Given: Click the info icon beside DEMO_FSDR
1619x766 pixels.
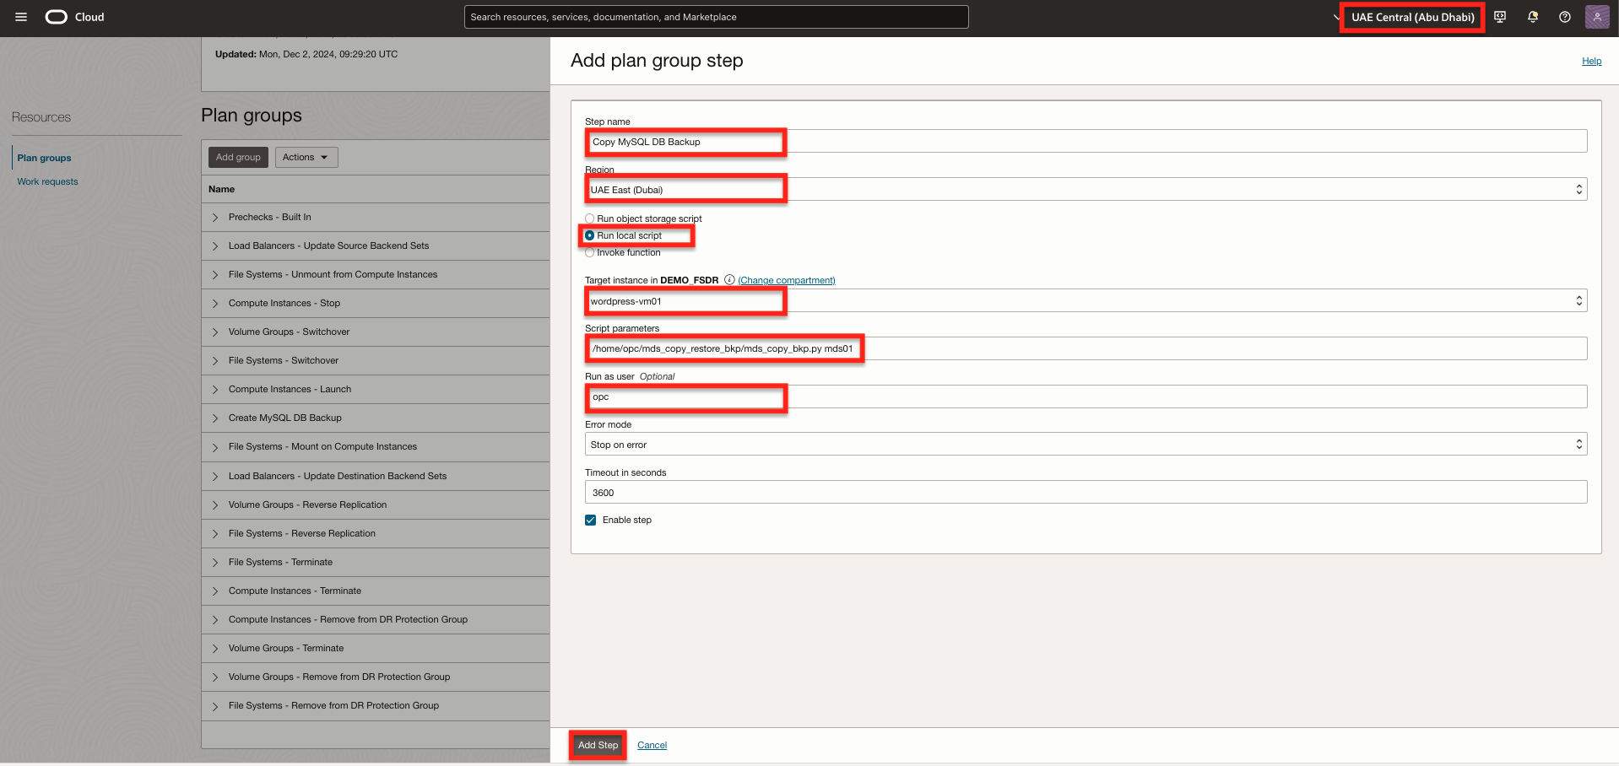Looking at the screenshot, I should point(729,280).
